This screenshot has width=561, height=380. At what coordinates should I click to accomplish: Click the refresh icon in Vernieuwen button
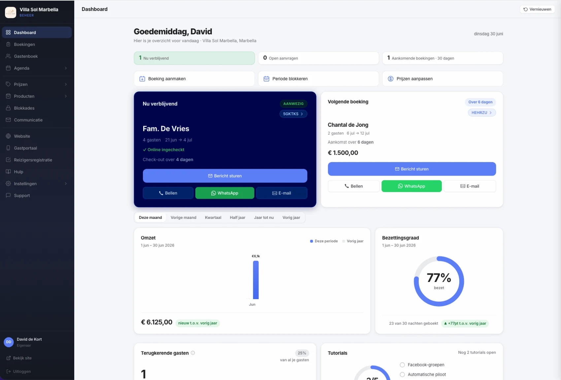pos(525,9)
